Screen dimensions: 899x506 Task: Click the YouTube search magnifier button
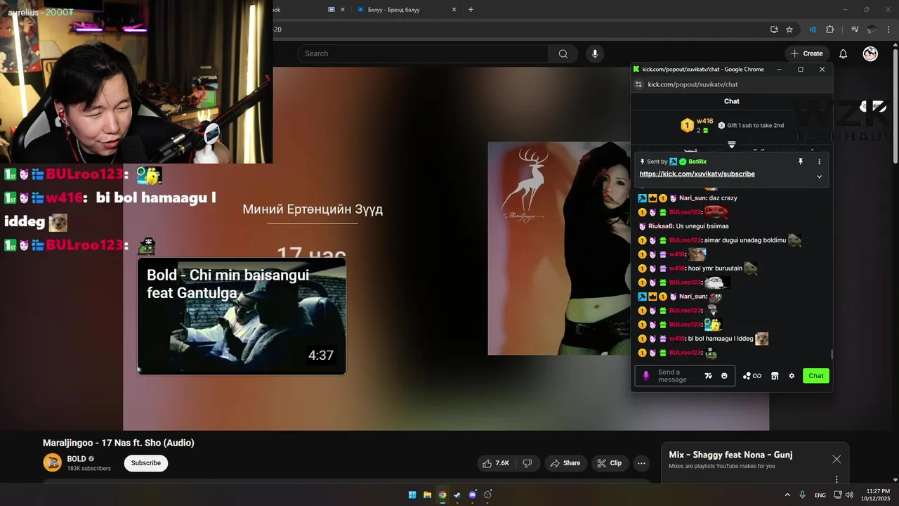tap(563, 53)
